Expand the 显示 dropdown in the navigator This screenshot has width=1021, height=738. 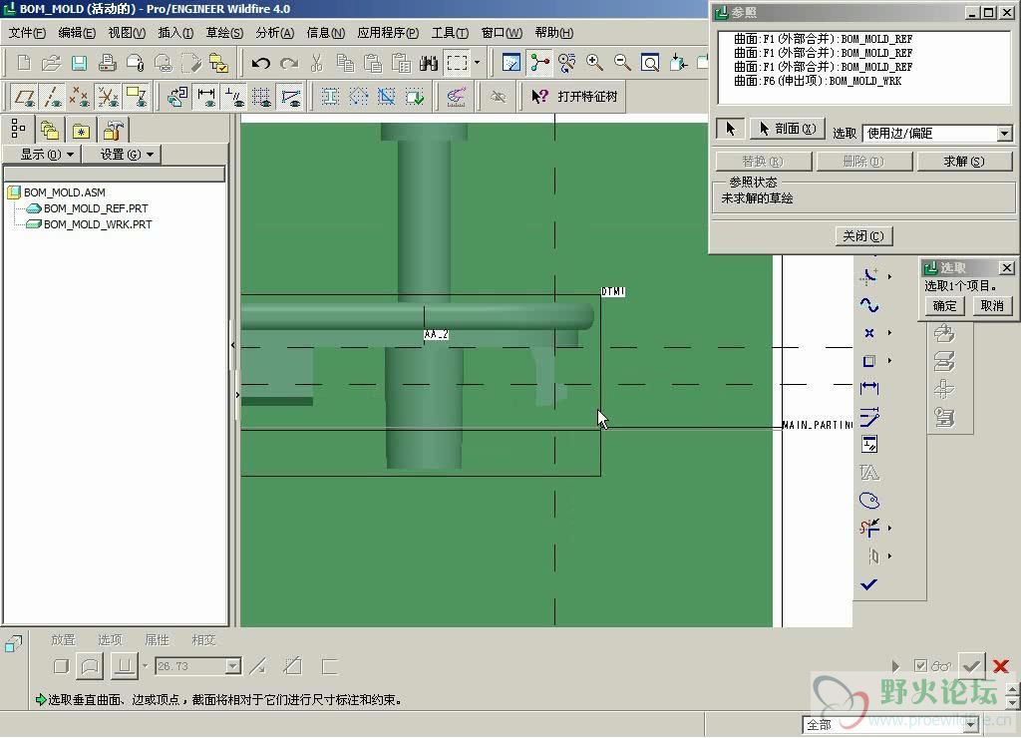[x=42, y=155]
